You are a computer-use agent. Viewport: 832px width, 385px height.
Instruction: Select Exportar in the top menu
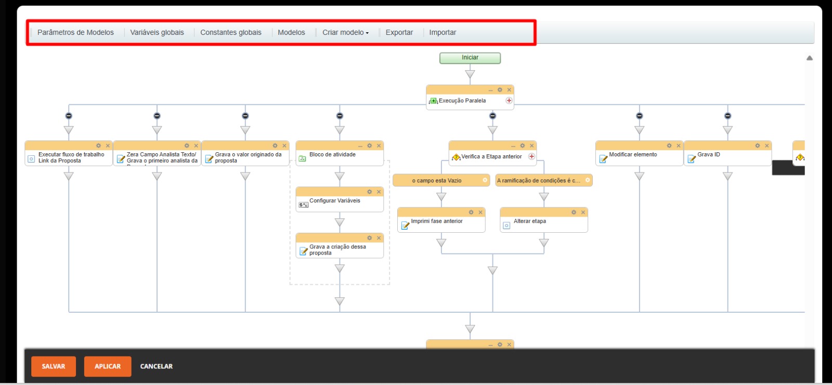(x=399, y=32)
